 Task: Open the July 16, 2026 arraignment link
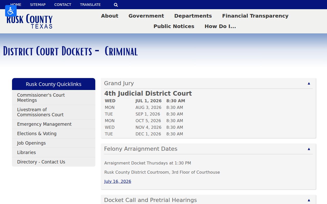click(118, 181)
